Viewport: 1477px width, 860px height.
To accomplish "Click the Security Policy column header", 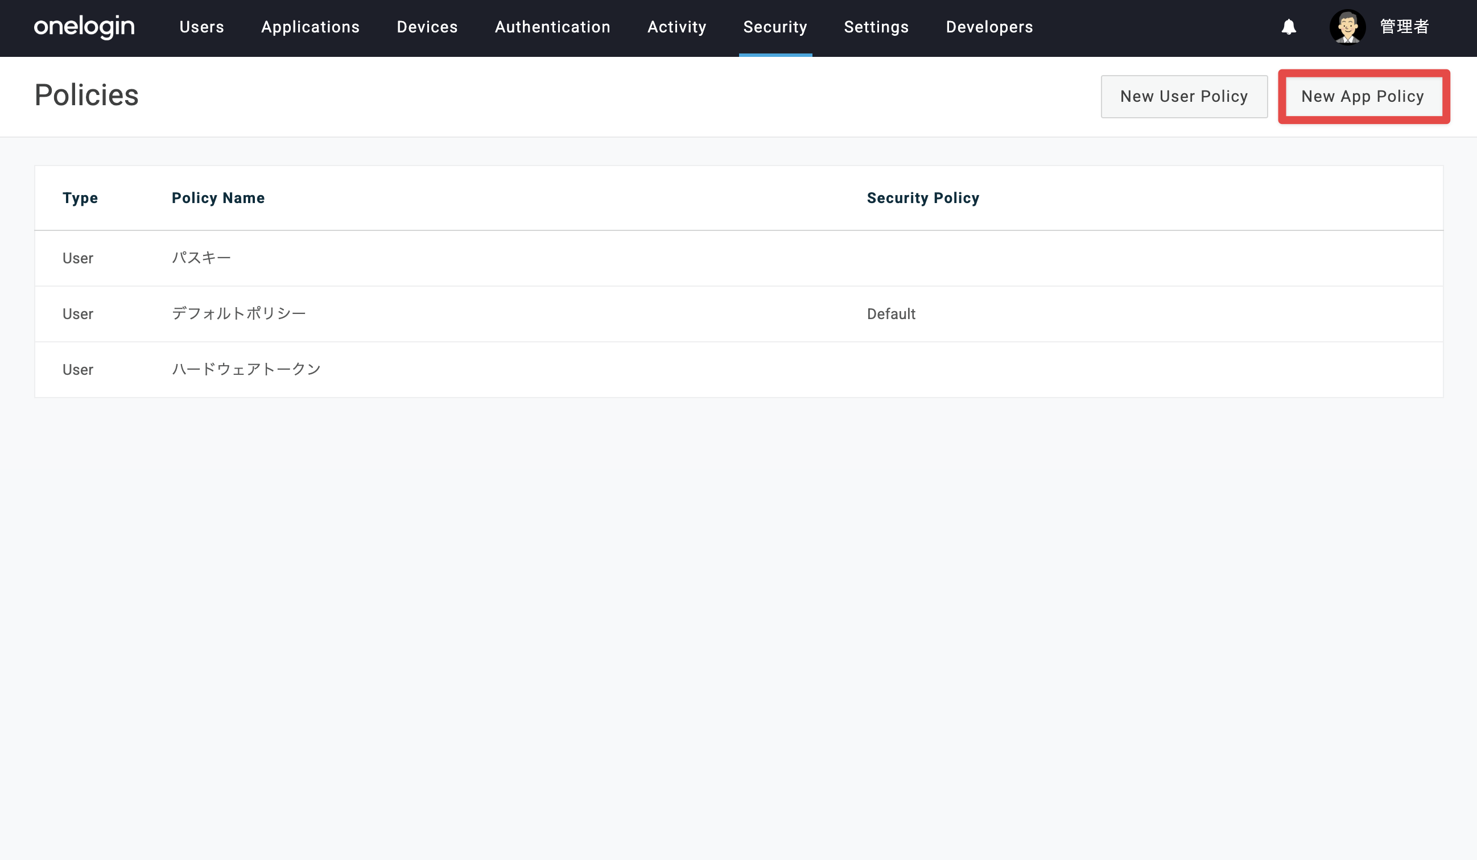I will click(922, 198).
